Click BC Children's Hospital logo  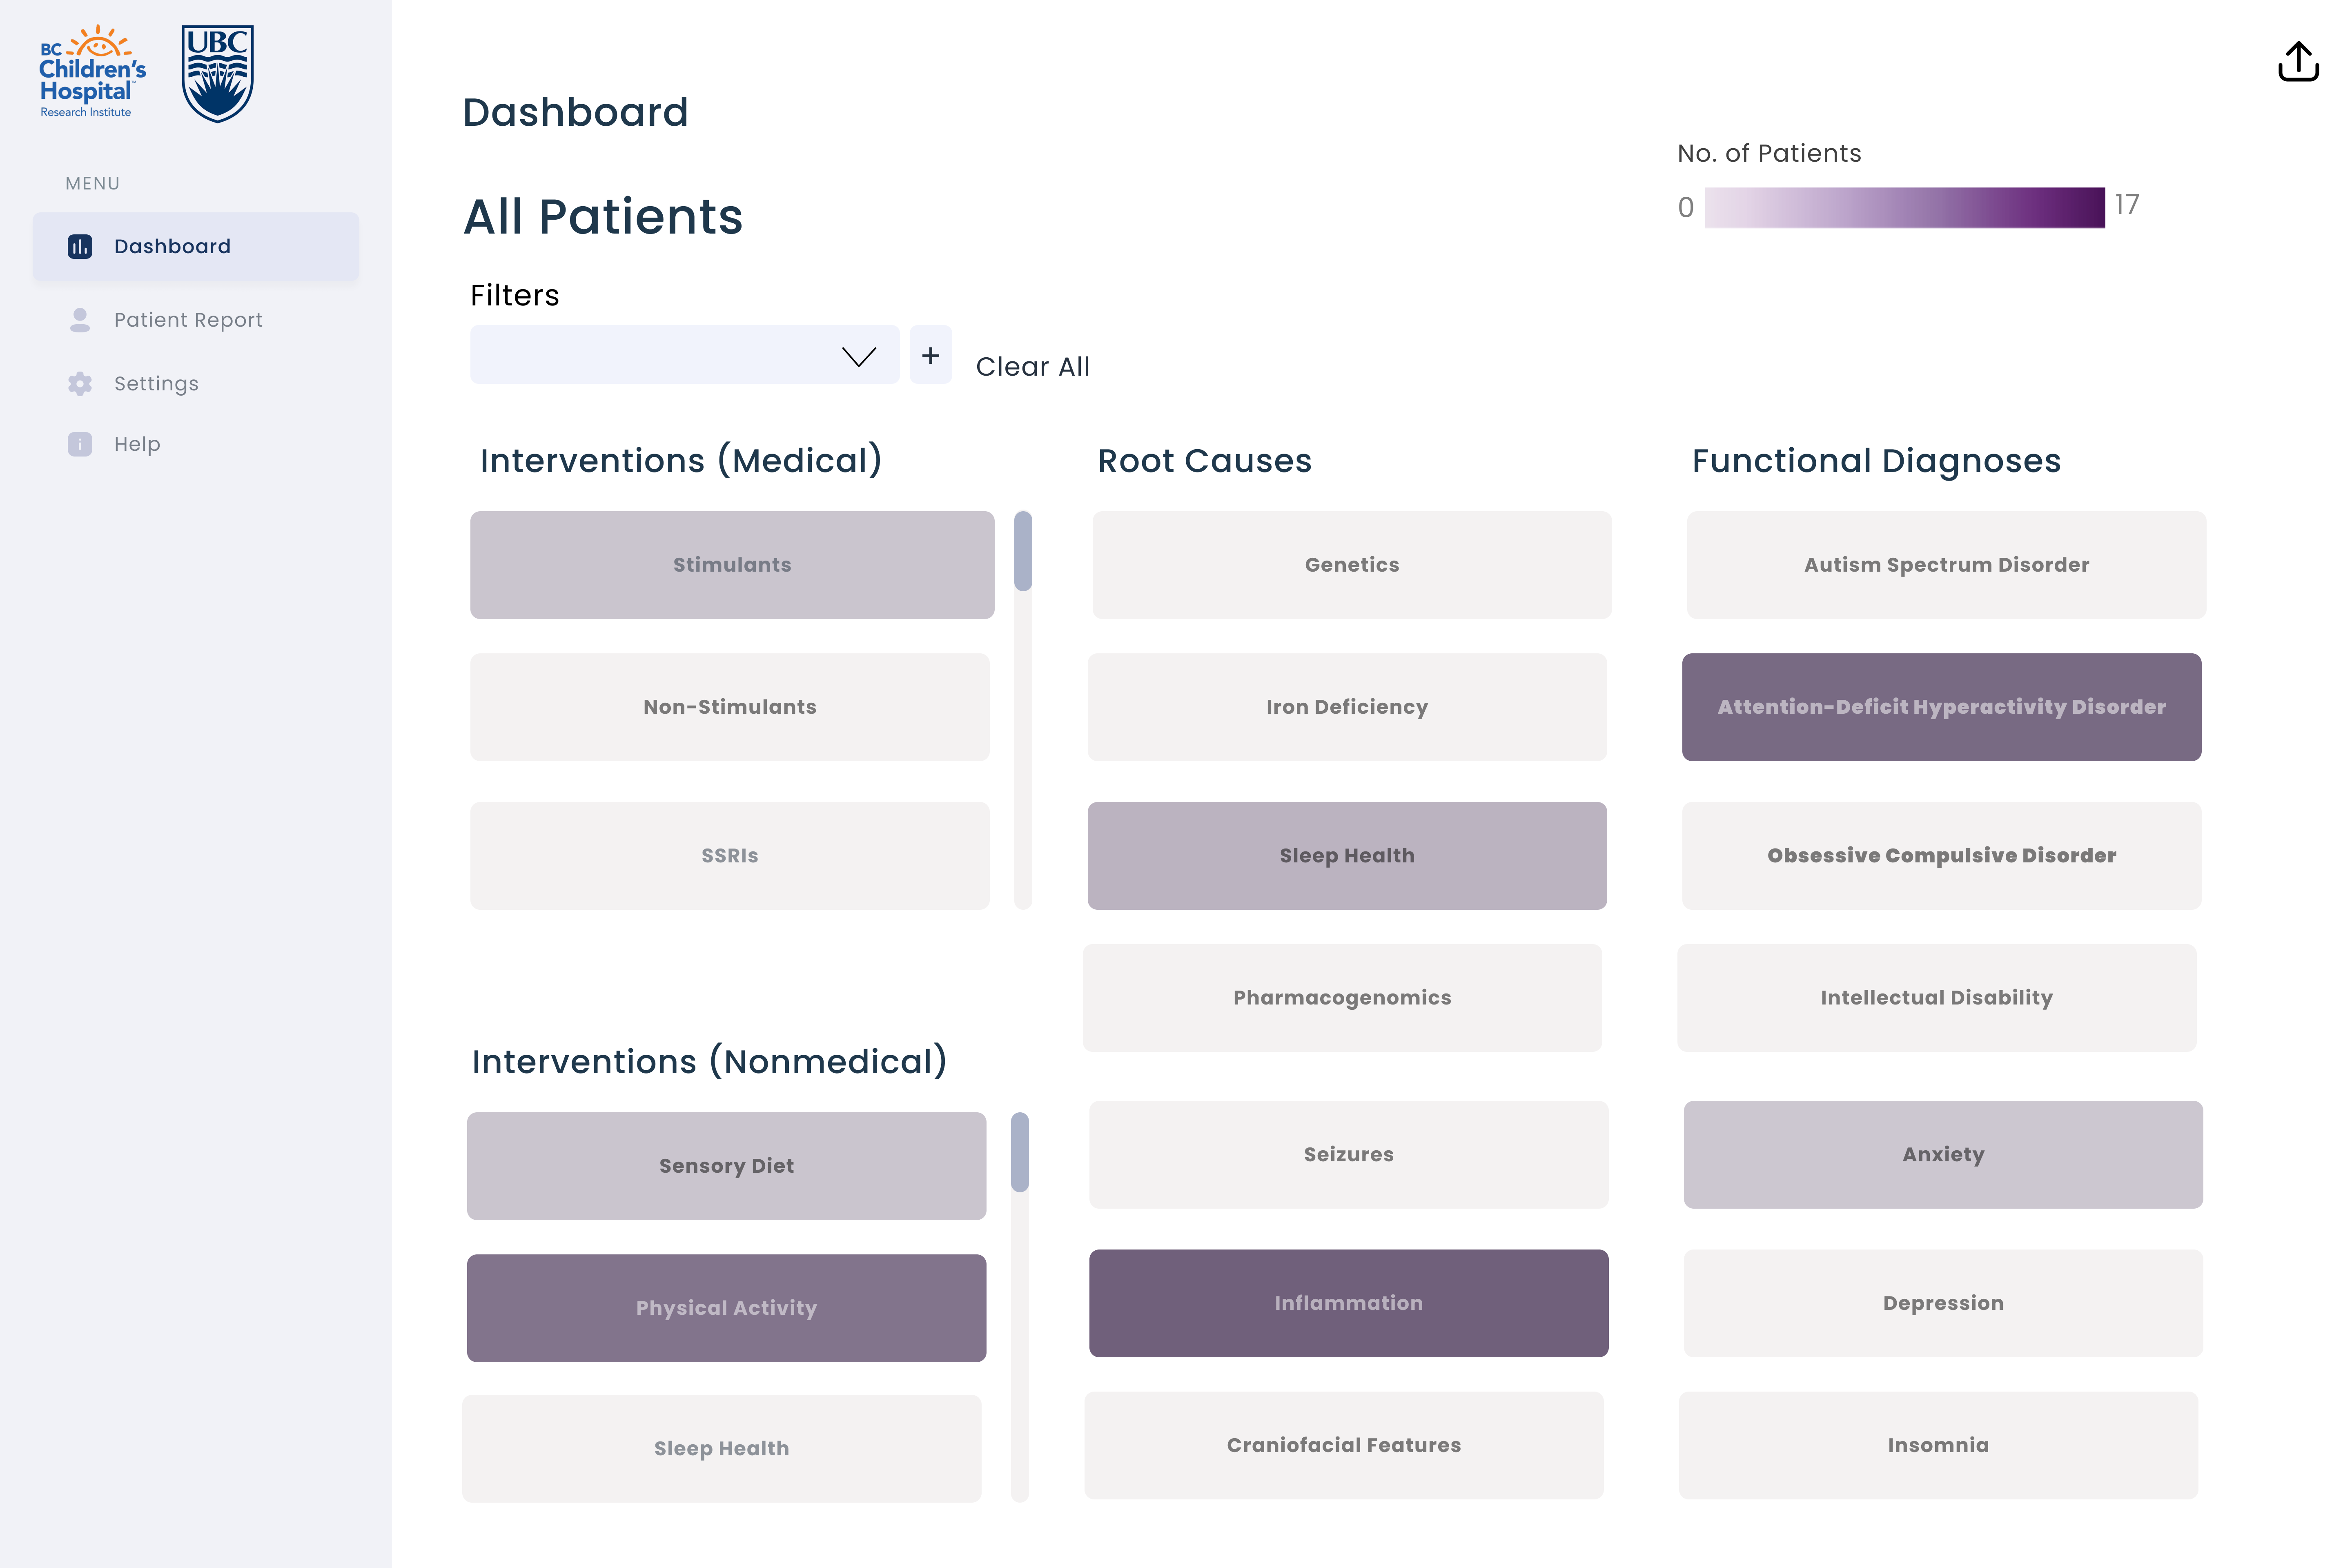(x=91, y=72)
